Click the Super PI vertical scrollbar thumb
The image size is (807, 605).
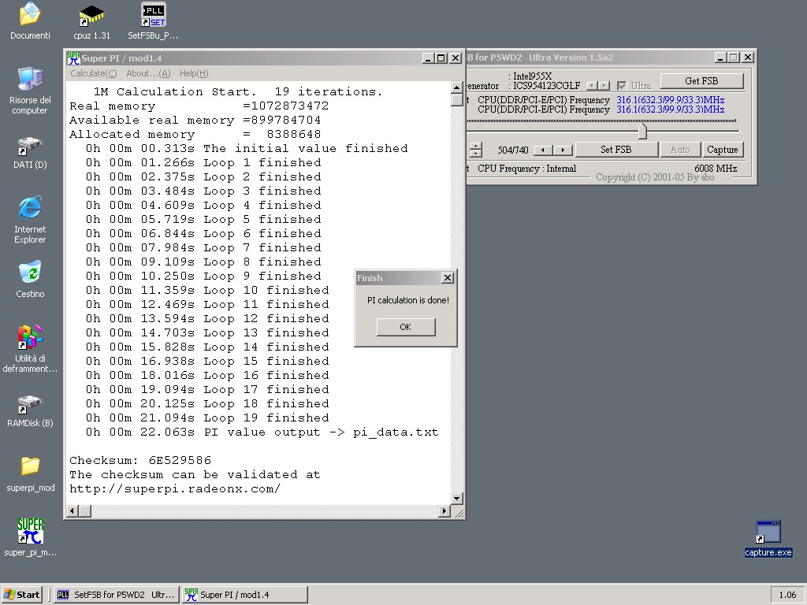(x=456, y=100)
